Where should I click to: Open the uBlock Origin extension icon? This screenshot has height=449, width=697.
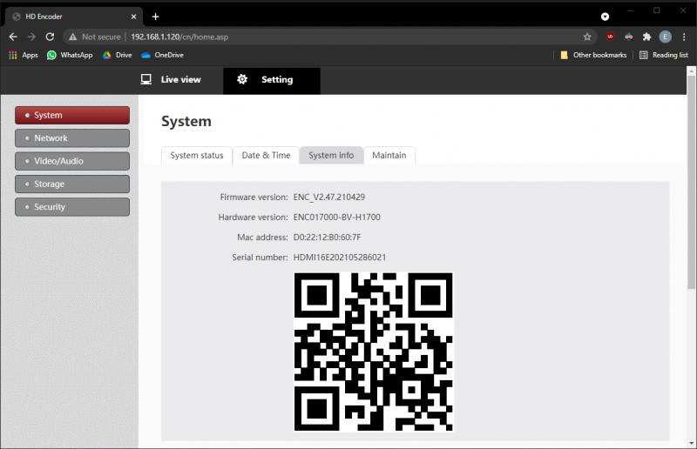tap(610, 37)
